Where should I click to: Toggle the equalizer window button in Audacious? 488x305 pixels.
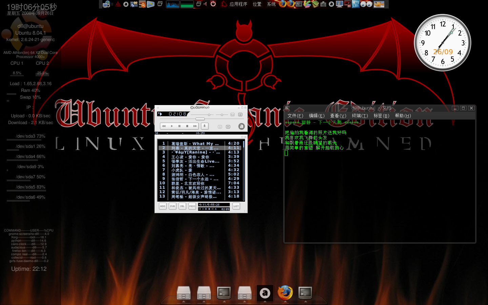232,115
